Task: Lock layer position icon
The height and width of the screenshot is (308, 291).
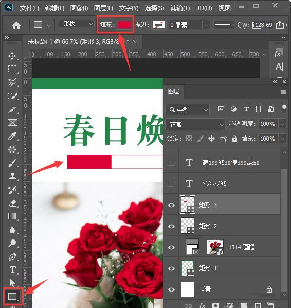Action: (x=212, y=139)
